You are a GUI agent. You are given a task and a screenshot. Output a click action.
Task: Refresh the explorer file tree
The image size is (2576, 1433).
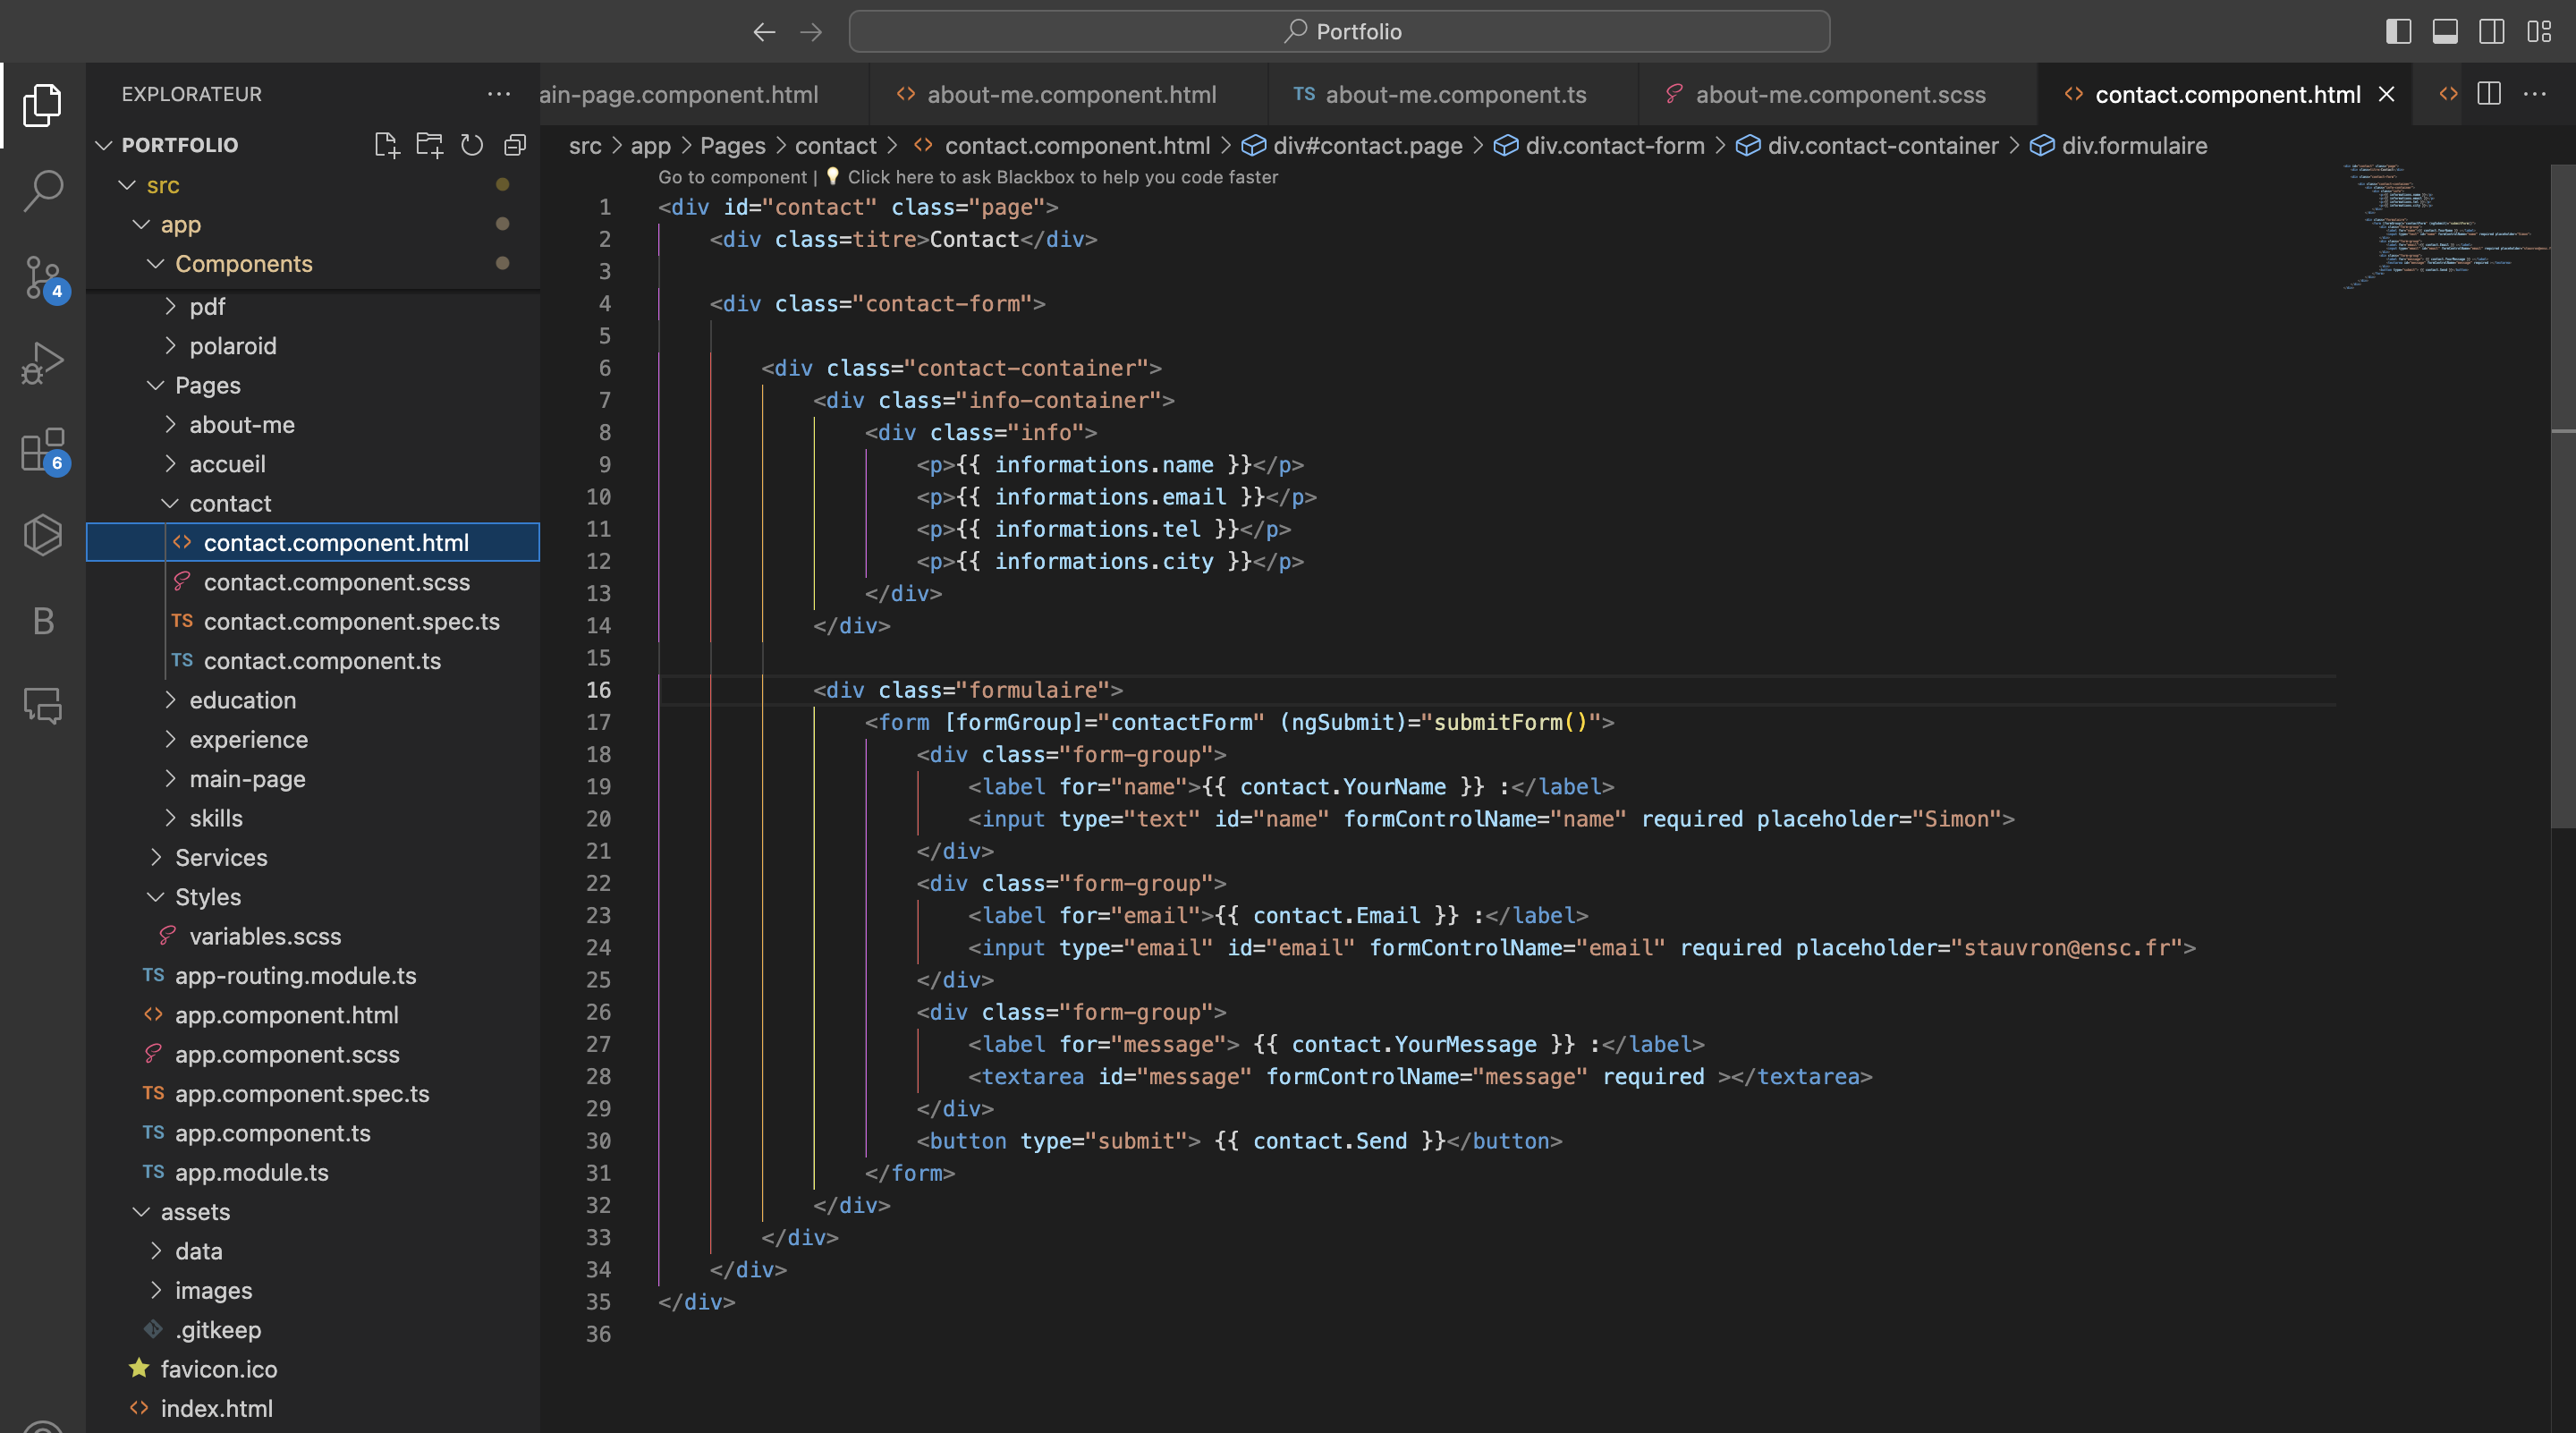click(472, 145)
